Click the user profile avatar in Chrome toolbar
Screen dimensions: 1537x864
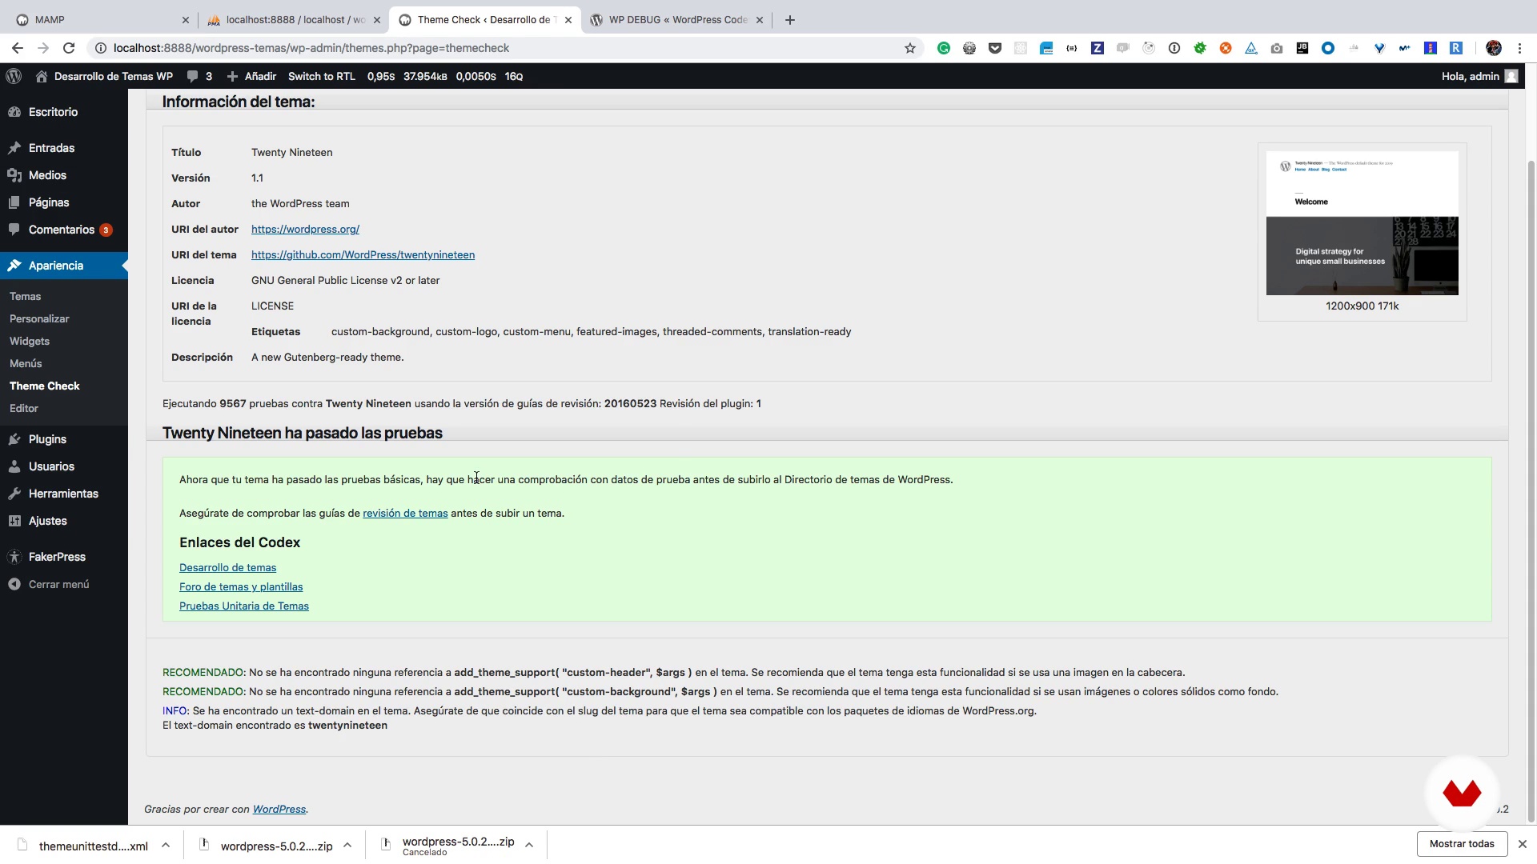tap(1494, 48)
